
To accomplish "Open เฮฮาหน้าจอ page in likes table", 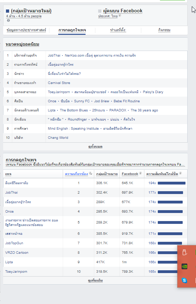I will click(x=14, y=234).
